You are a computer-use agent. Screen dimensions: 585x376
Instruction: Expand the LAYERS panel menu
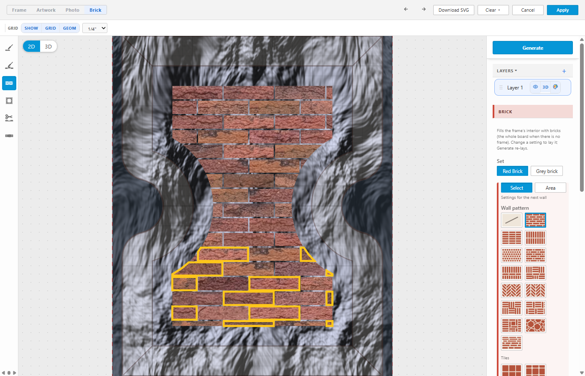coord(507,71)
